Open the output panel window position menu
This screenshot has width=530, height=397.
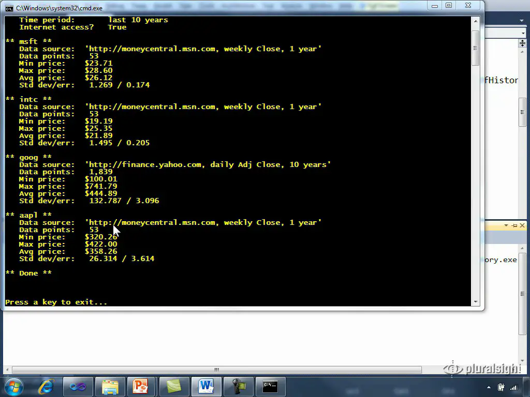point(506,225)
